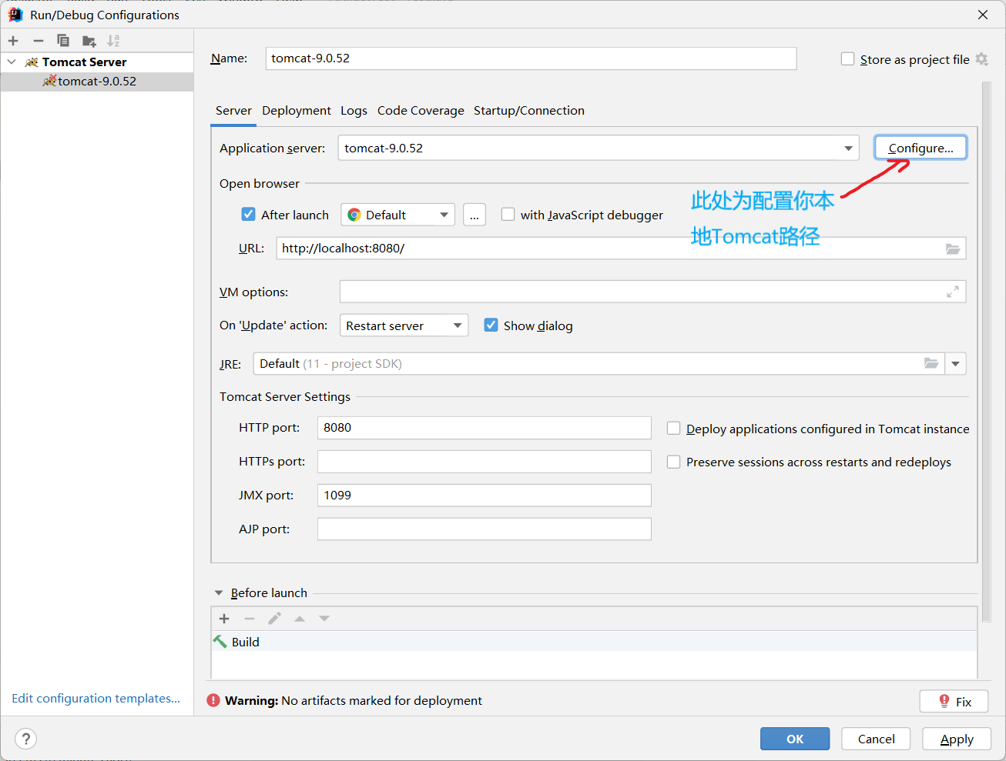Enable Store as project file
The image size is (1006, 761).
(847, 59)
